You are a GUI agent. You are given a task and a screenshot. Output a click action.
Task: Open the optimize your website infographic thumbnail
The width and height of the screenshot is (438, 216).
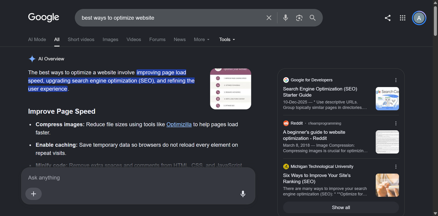231,89
